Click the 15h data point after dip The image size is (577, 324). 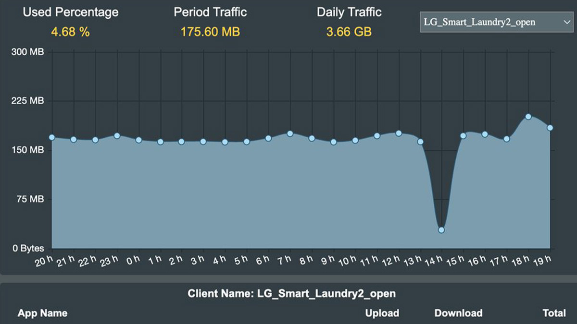(464, 136)
